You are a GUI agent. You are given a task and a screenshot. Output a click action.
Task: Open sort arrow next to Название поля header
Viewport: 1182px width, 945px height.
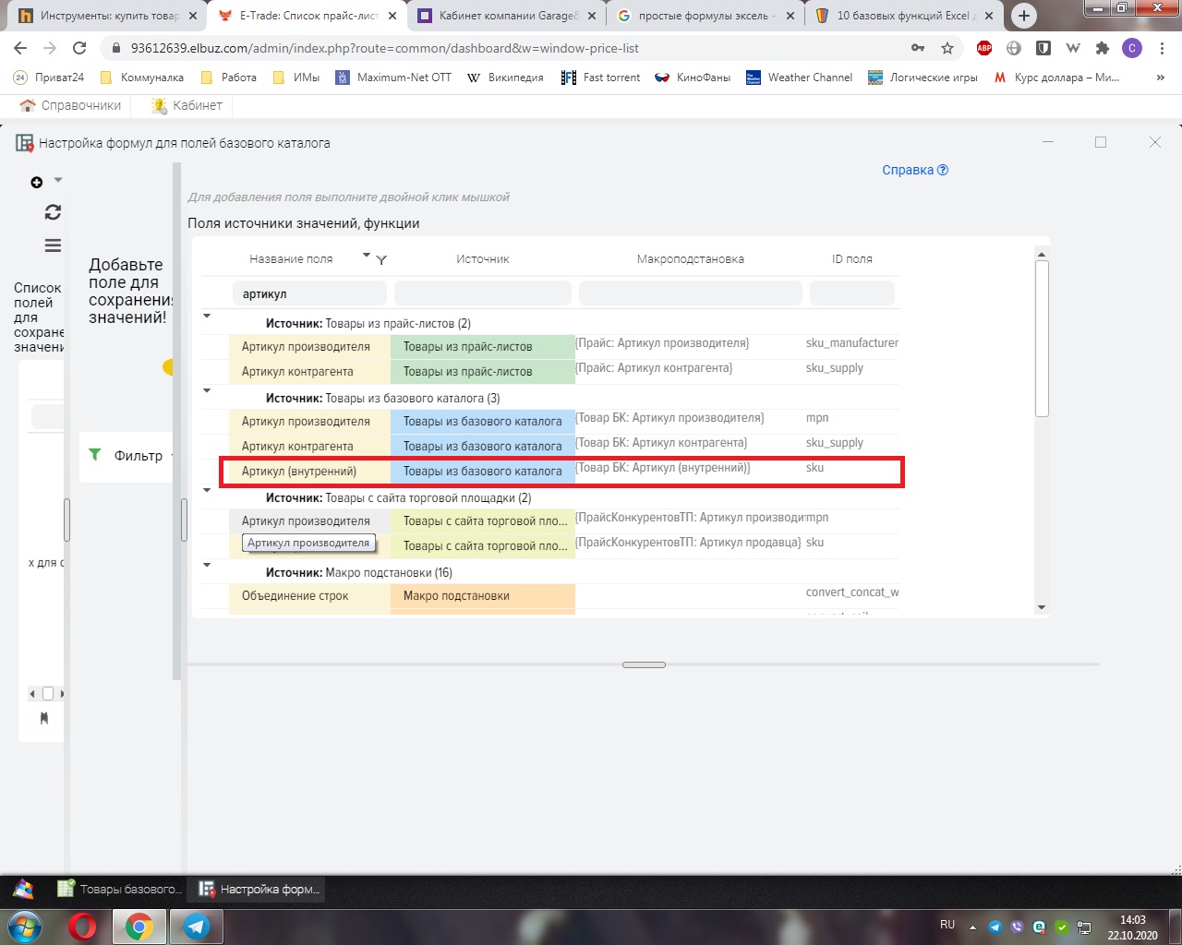click(x=367, y=256)
